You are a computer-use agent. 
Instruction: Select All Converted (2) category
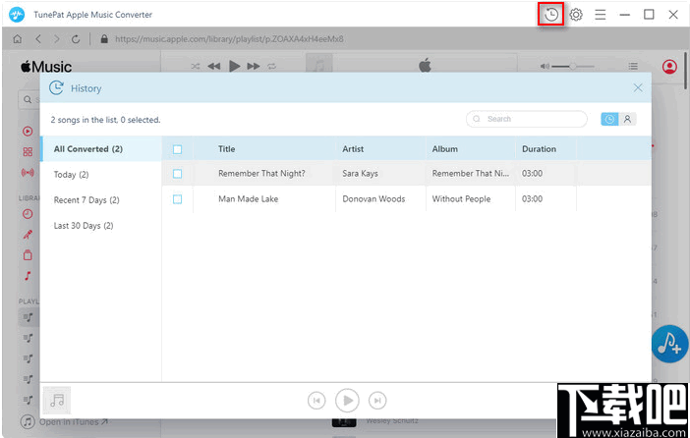[x=101, y=149]
